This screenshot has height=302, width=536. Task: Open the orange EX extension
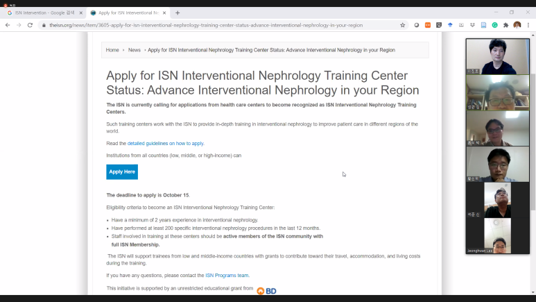coord(428,25)
